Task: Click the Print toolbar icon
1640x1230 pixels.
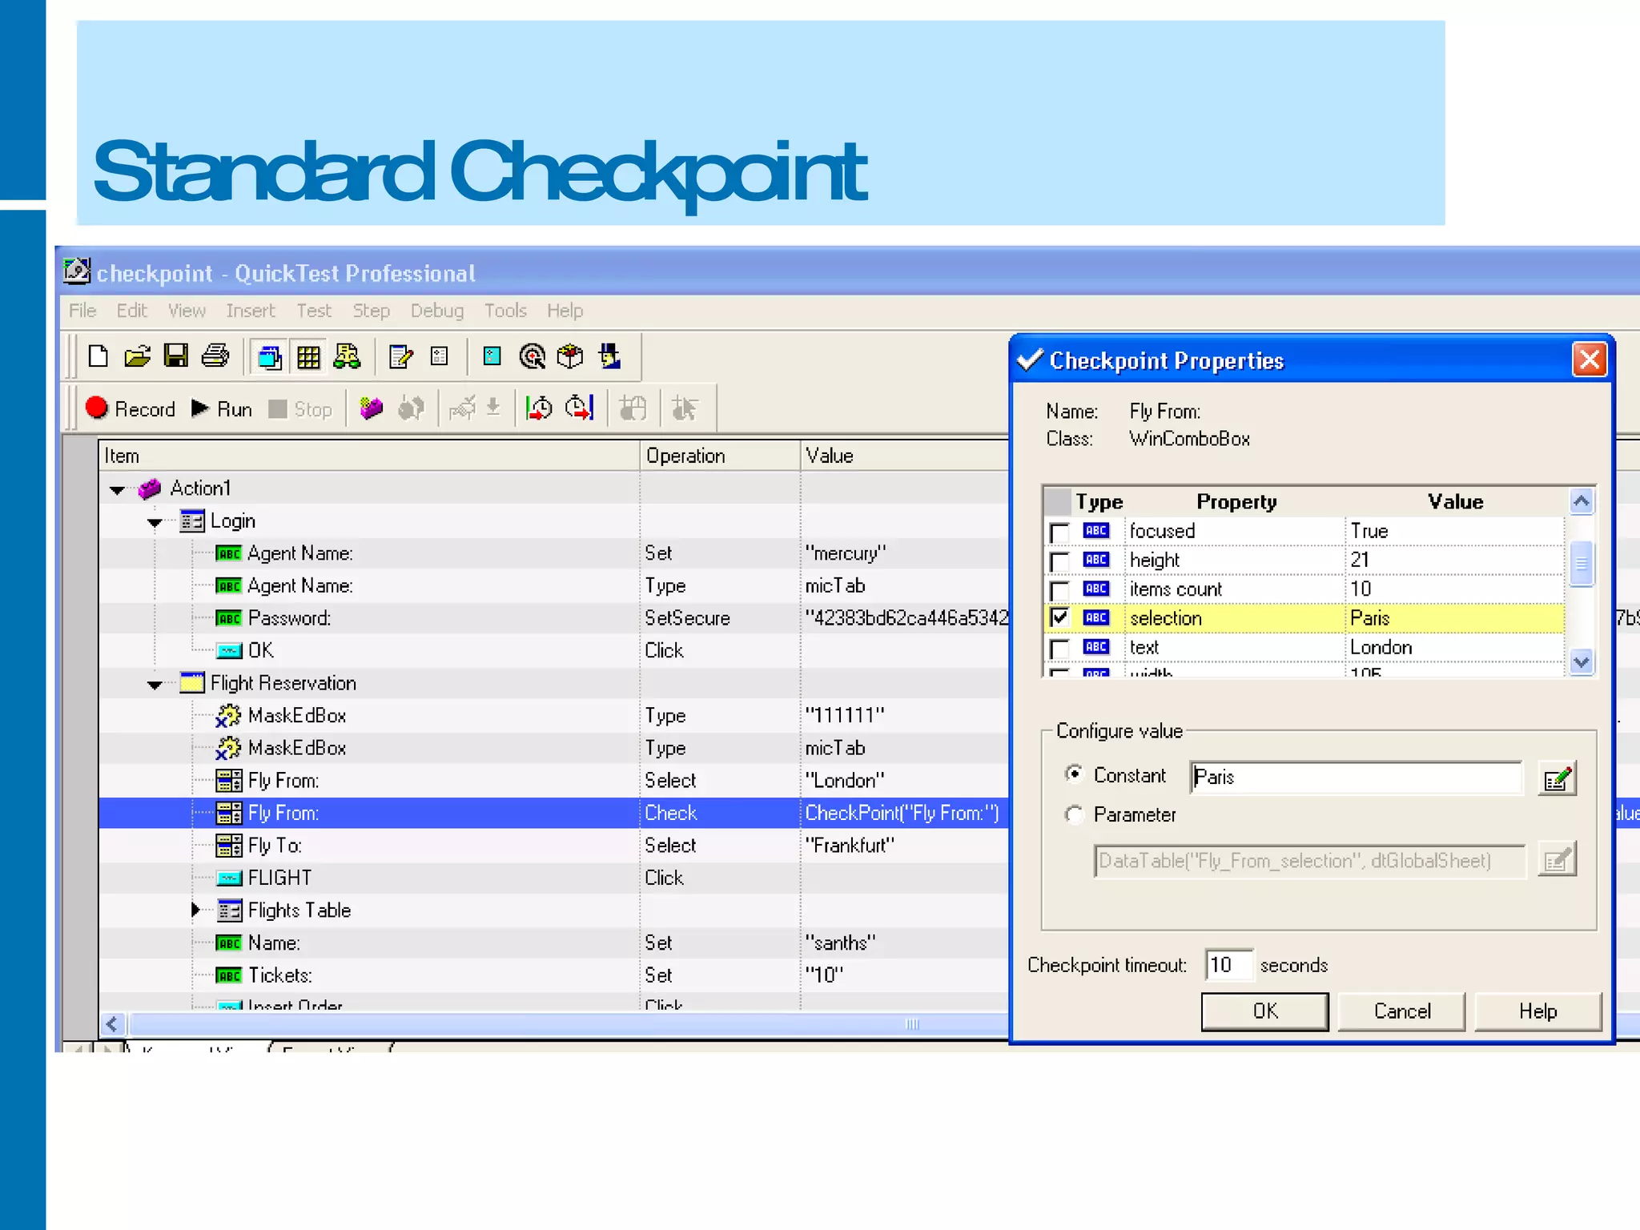Action: tap(215, 356)
